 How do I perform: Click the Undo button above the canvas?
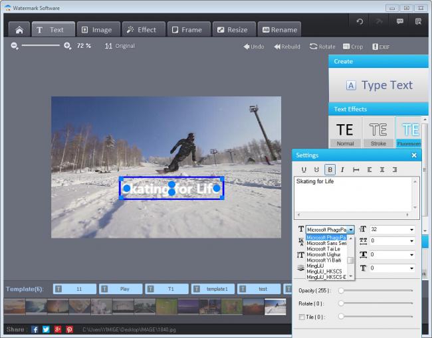tap(254, 46)
